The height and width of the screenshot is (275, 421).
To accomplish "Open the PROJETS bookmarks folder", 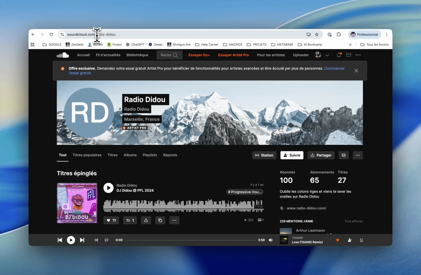I will (x=257, y=45).
